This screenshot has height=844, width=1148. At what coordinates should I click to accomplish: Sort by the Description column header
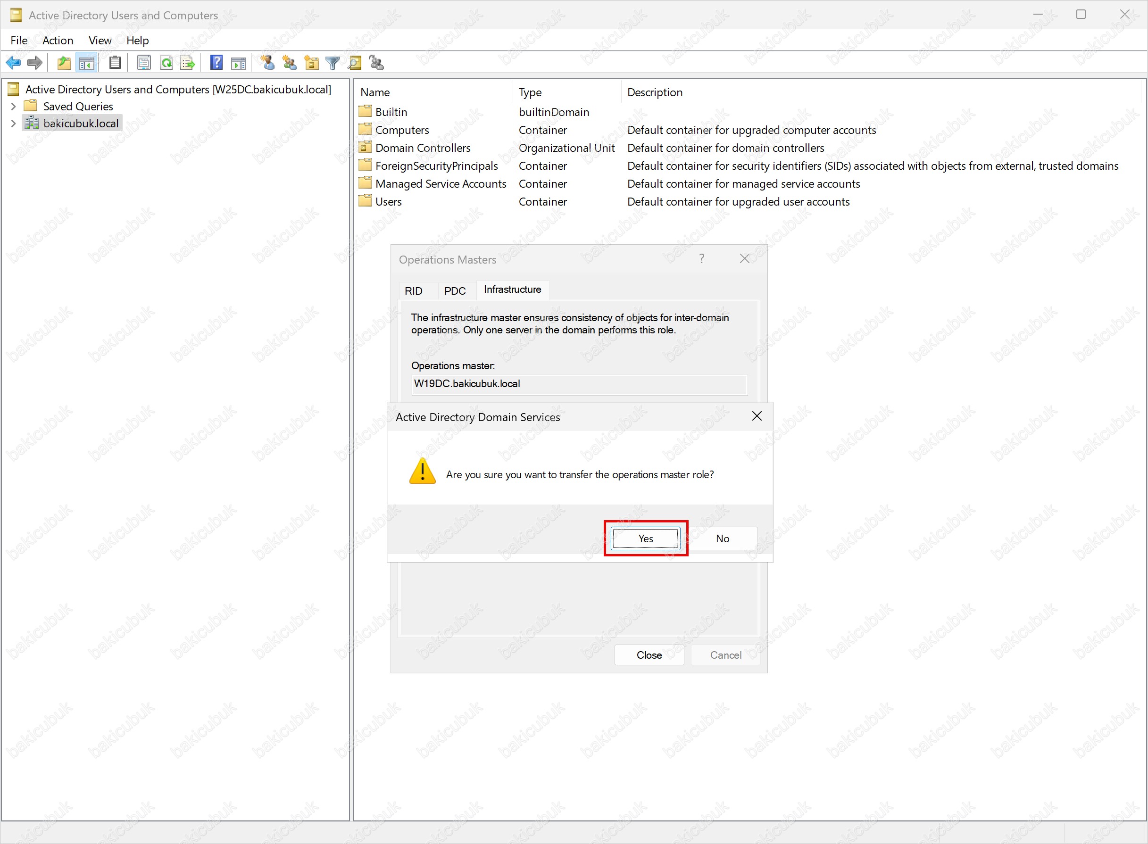pos(881,92)
